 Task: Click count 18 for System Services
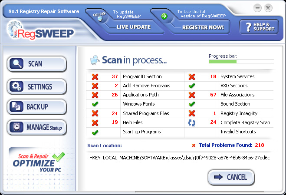point(213,76)
